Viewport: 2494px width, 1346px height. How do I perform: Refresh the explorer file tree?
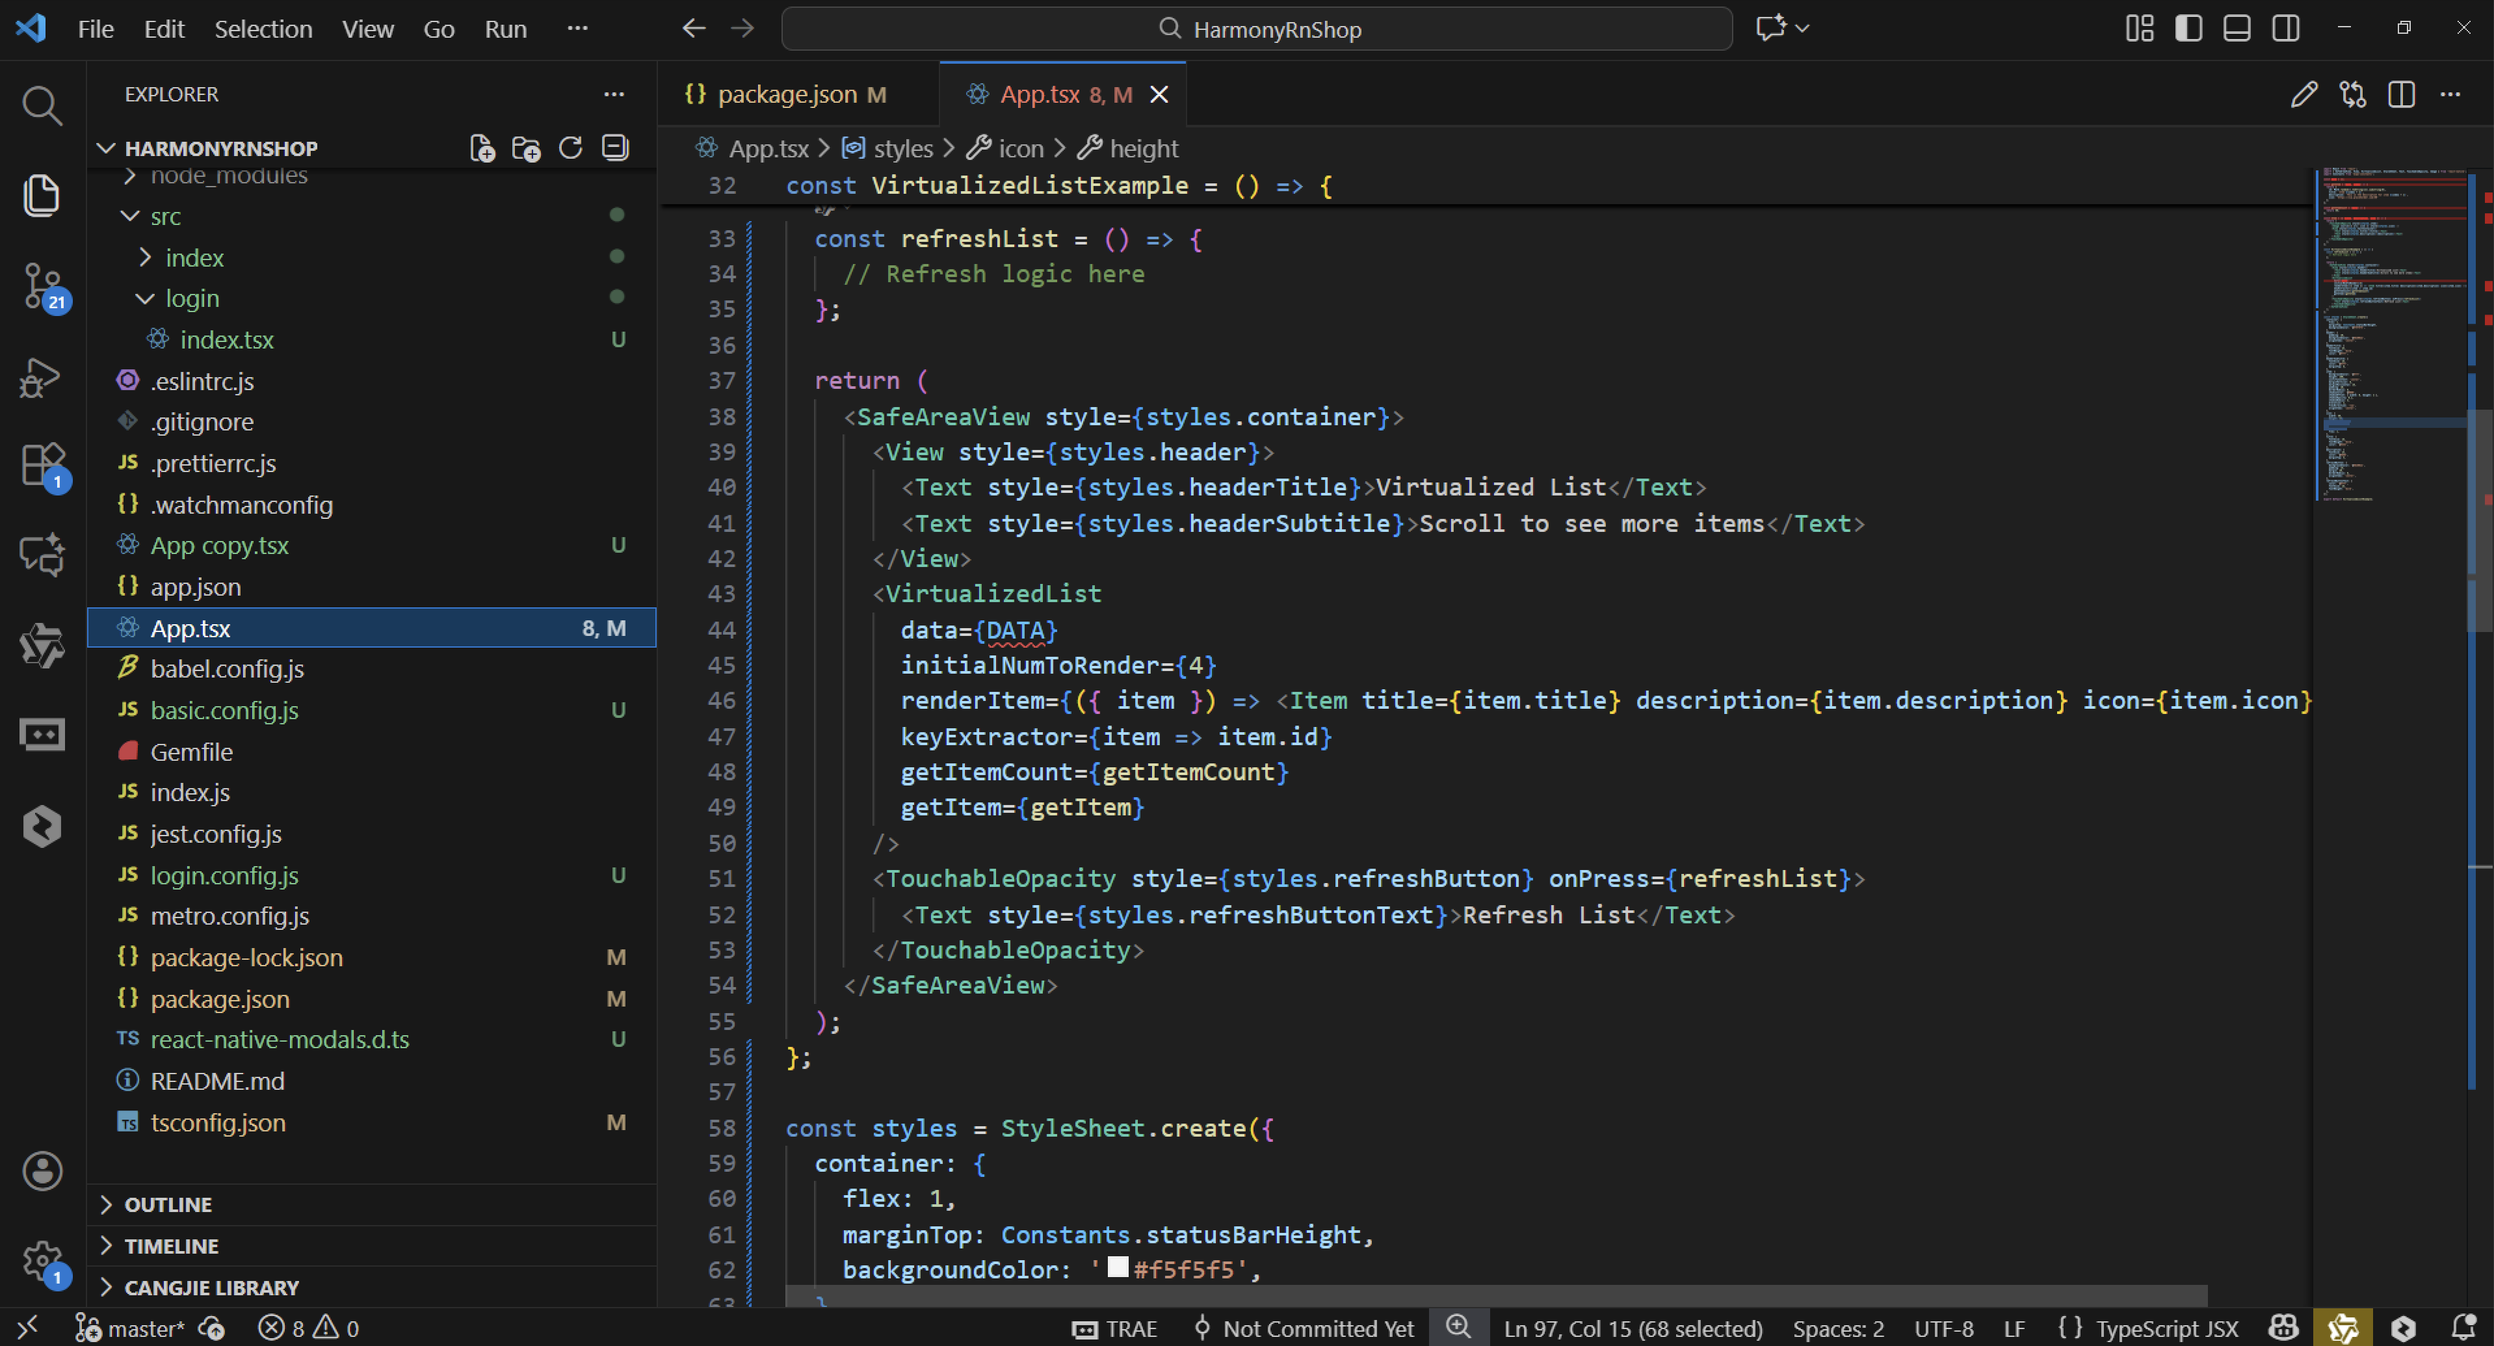570,148
